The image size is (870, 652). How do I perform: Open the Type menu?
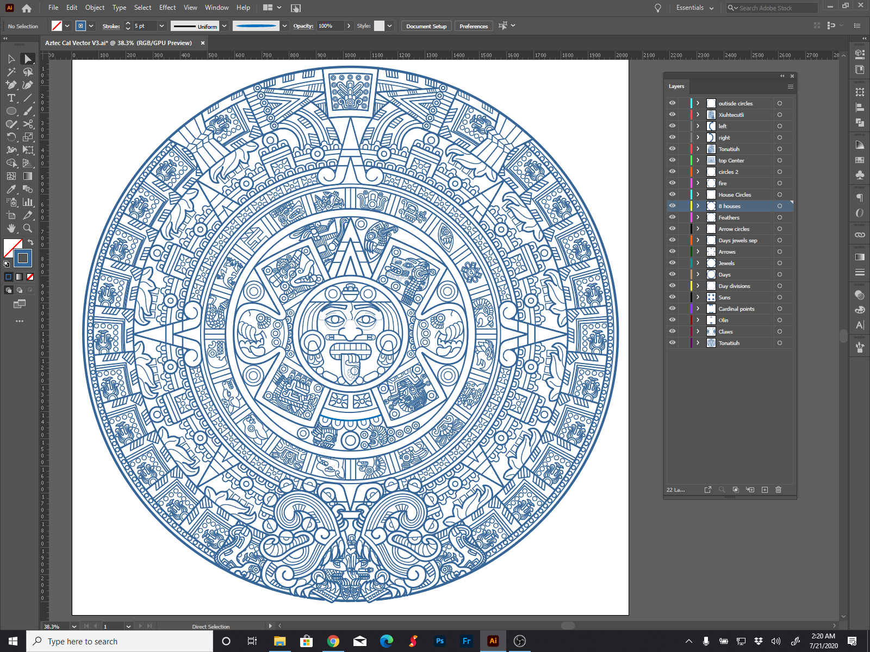pyautogui.click(x=119, y=8)
